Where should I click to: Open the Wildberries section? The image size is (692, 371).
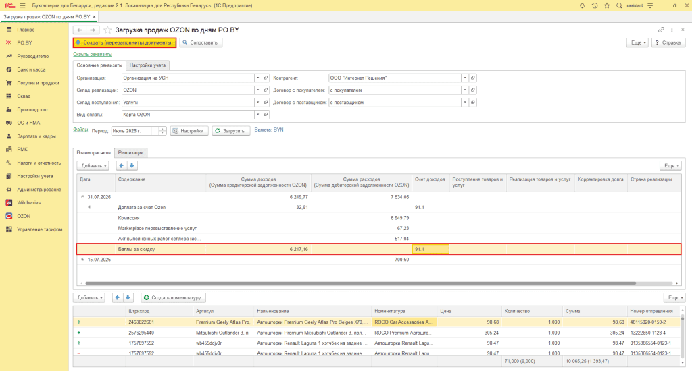(28, 202)
